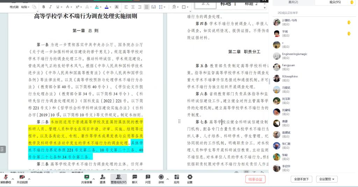Open paragraph shading fill tool

click(x=175, y=7)
